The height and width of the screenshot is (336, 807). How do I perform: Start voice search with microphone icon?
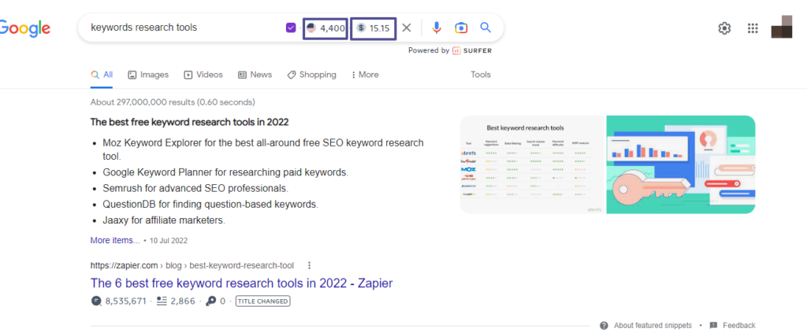pos(437,28)
